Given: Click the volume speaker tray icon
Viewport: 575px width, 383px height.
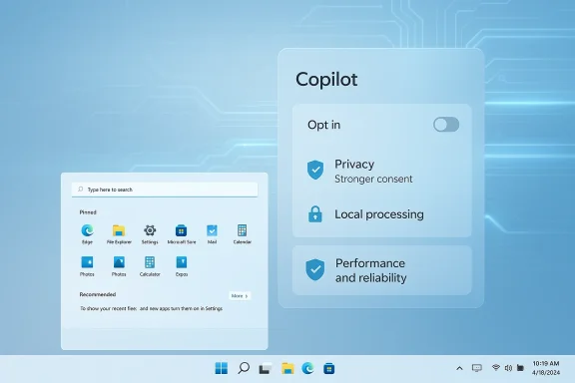Looking at the screenshot, I should click(508, 368).
